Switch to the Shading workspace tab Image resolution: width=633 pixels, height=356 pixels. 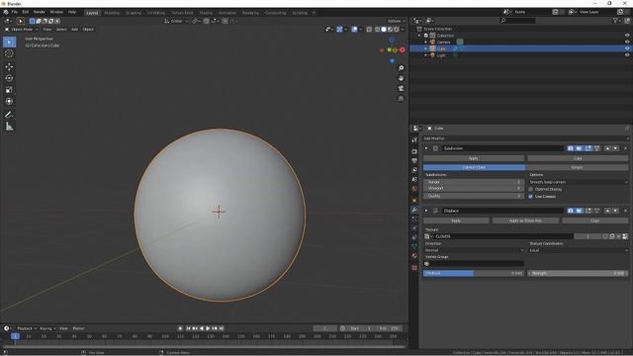[206, 13]
